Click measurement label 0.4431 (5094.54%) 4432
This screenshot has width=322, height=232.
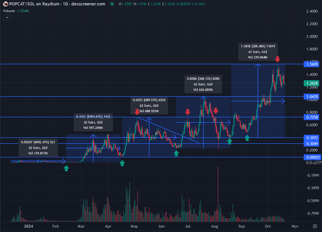pos(93,117)
